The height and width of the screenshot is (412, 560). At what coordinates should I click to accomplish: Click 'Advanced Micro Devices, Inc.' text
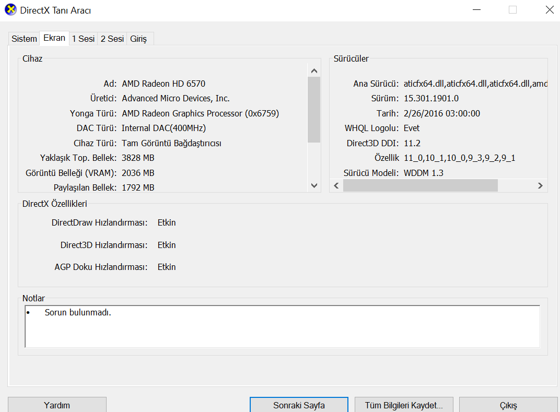176,98
